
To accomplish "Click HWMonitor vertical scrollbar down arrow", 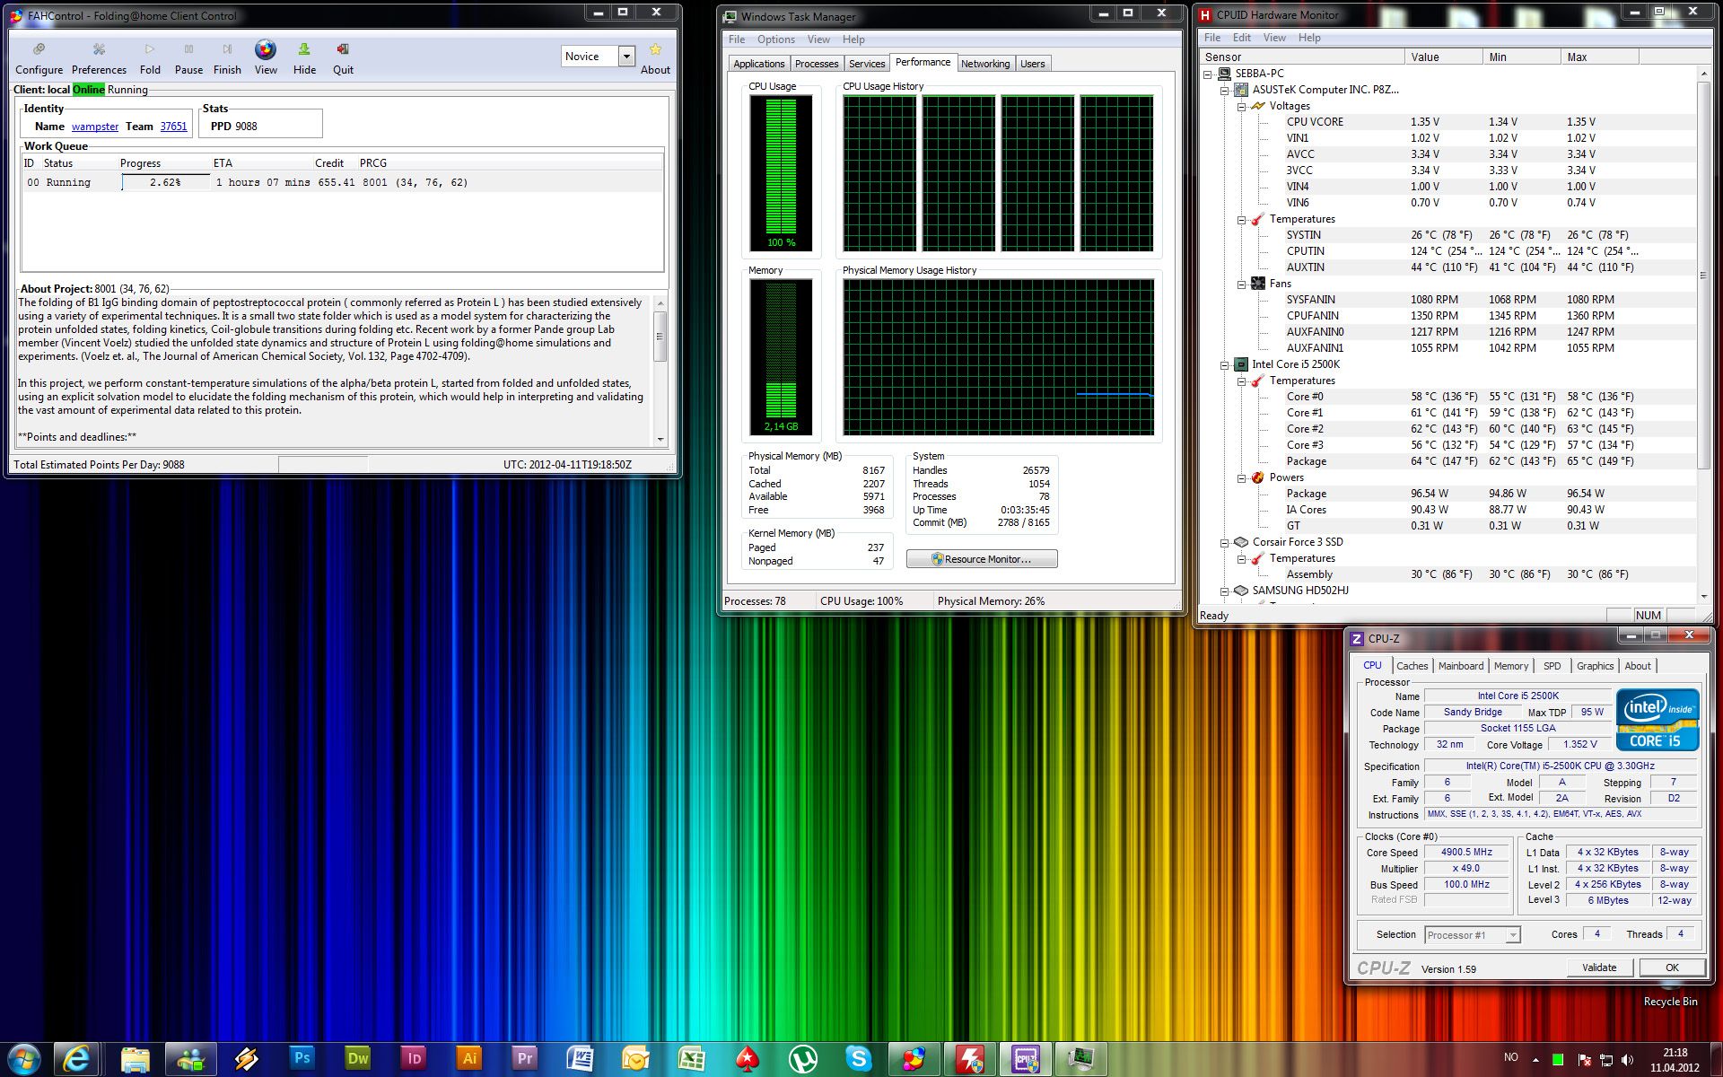I will point(1703,597).
